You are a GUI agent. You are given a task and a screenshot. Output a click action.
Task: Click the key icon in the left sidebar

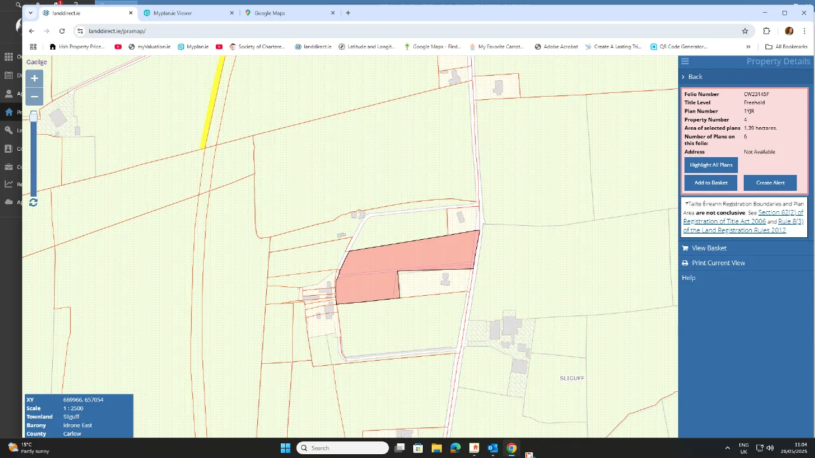point(8,130)
